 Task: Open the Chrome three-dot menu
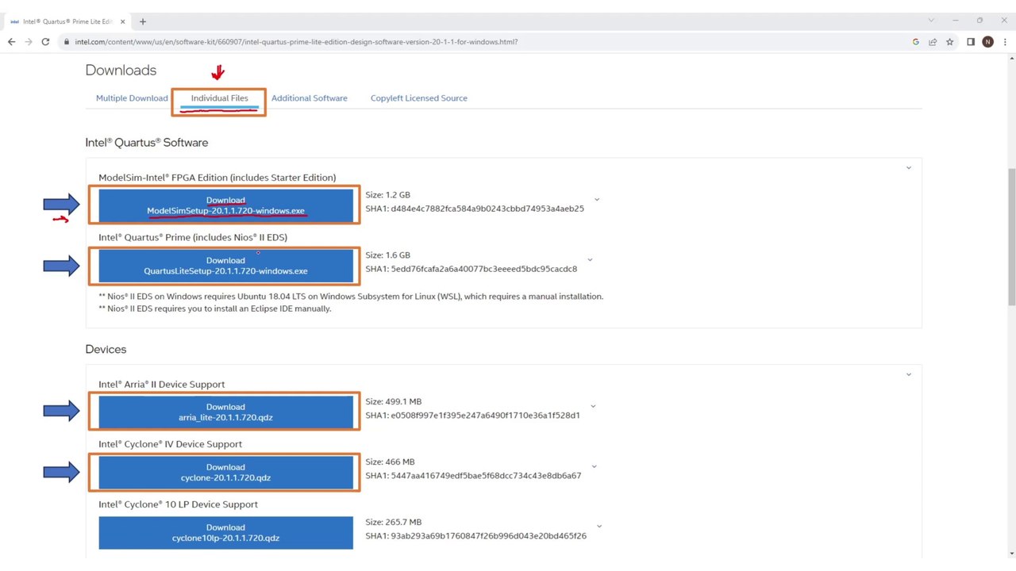point(1004,42)
